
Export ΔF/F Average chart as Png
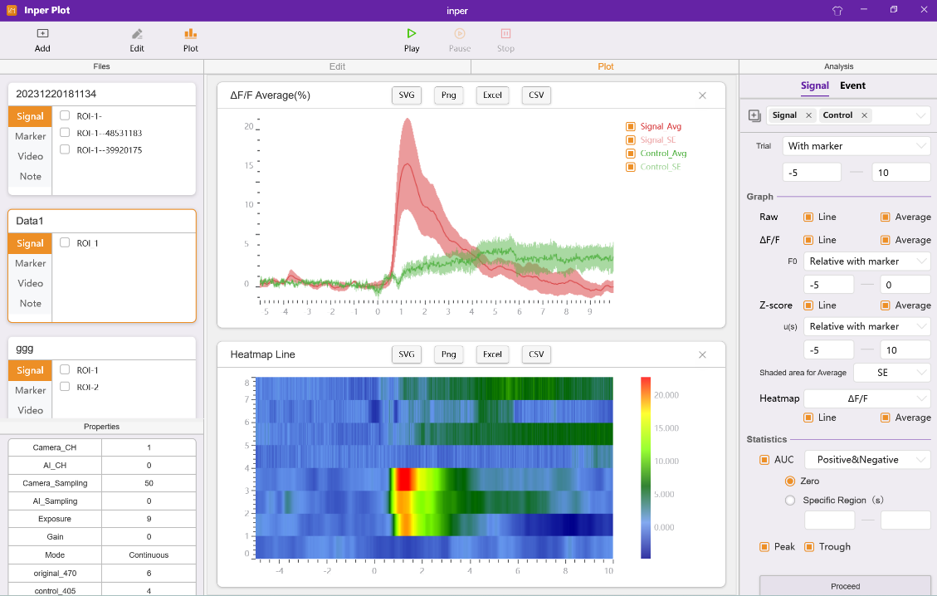tap(448, 95)
